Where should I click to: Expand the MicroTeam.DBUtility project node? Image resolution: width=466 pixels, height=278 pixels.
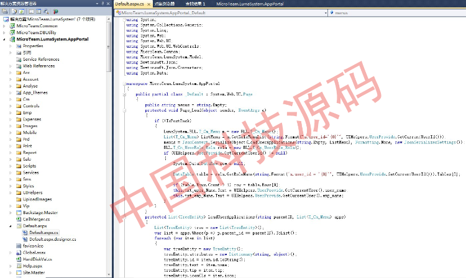click(x=4, y=33)
